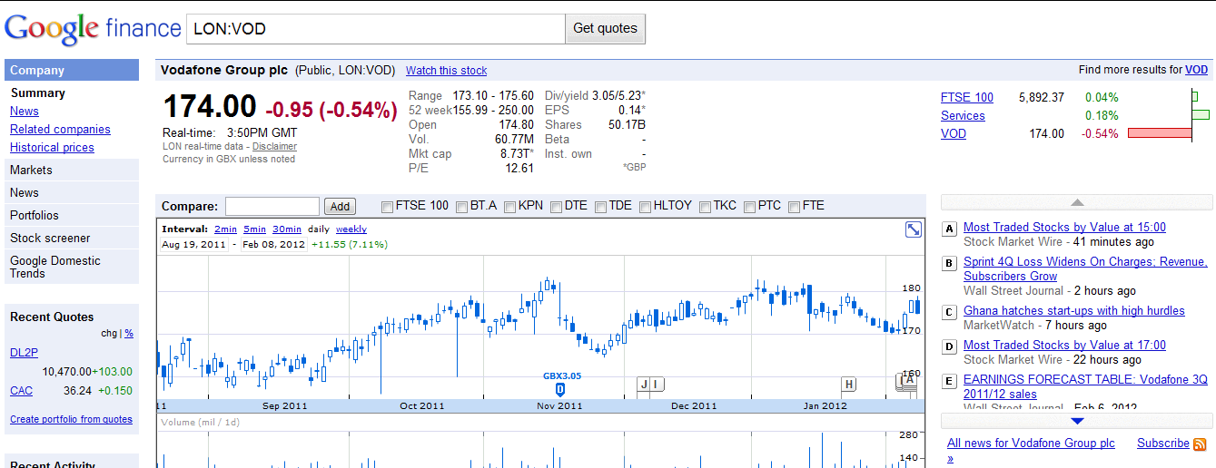1216x468 pixels.
Task: Switch chart interval to weekly
Action: click(x=351, y=229)
